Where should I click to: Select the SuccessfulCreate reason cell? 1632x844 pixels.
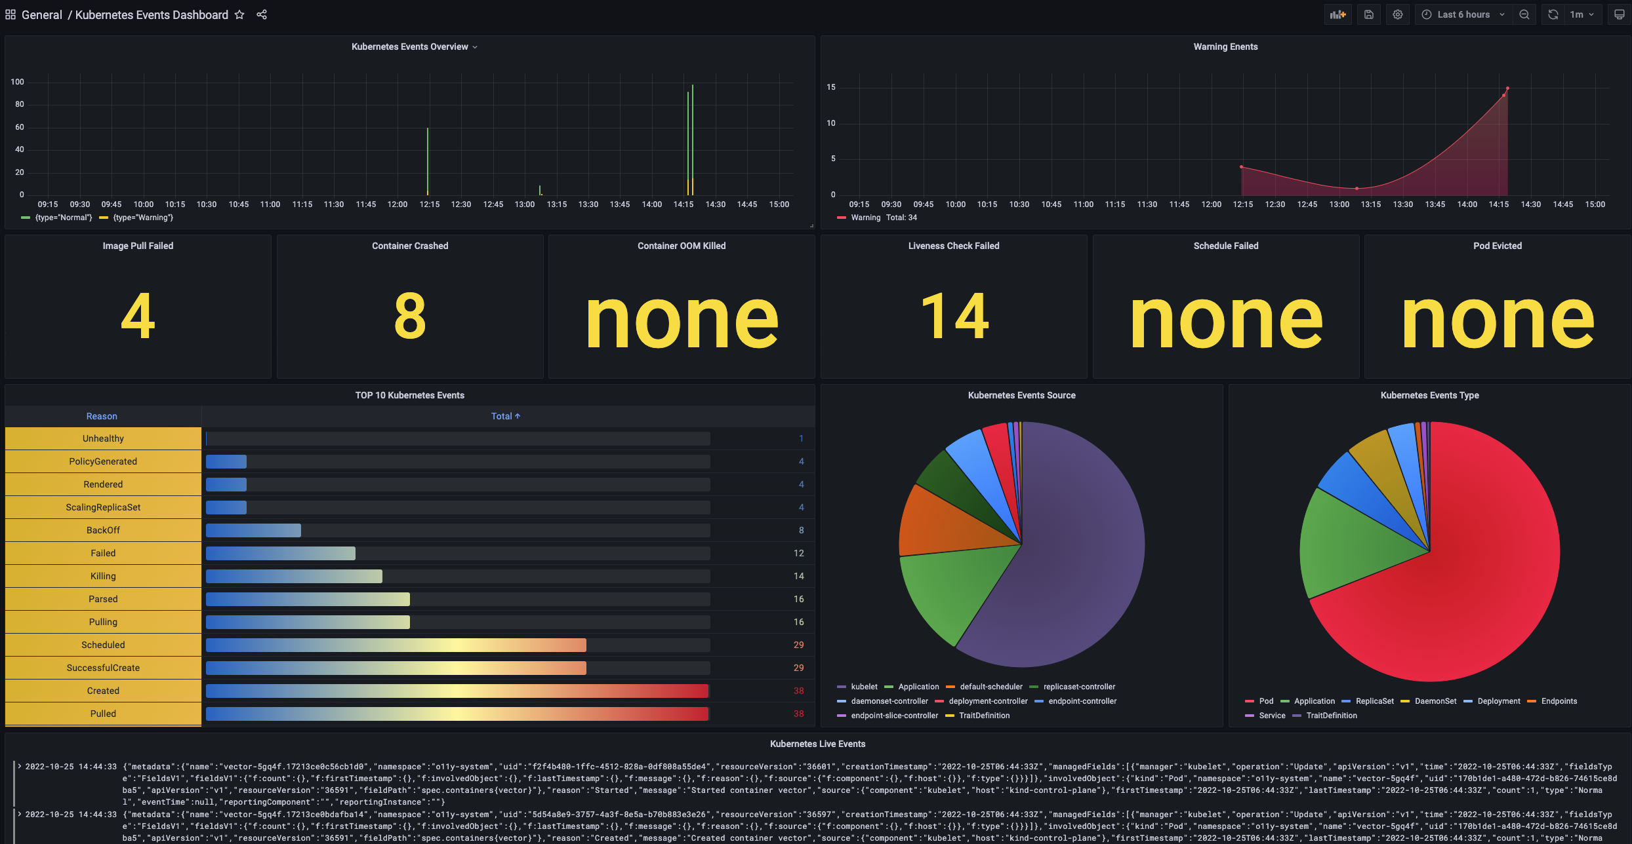point(103,668)
